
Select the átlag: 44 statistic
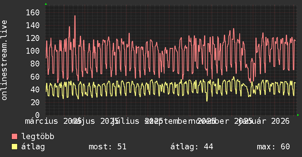pyautogui.click(x=192, y=147)
